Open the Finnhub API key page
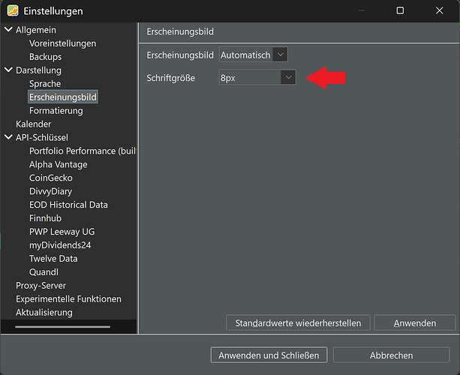Screen dimensions: 460x375 46,218
